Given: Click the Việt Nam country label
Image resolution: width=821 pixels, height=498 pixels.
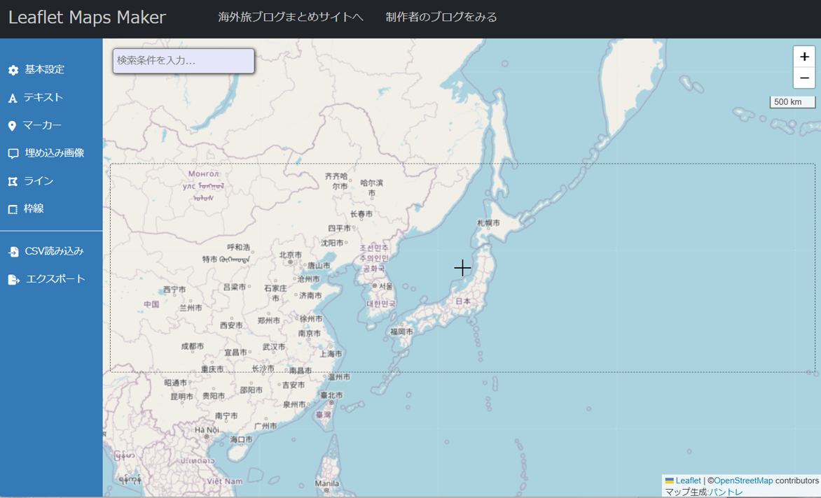Looking at the screenshot, I should tap(225, 481).
